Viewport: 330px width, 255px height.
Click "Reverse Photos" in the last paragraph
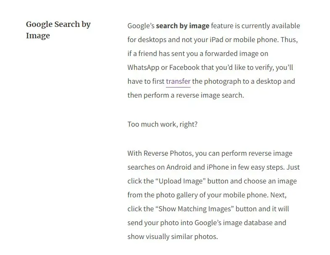pyautogui.click(x=168, y=153)
